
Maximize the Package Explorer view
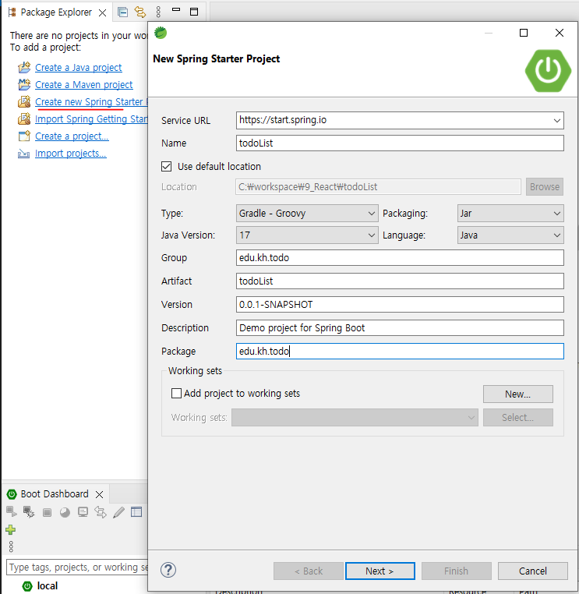pyautogui.click(x=194, y=12)
